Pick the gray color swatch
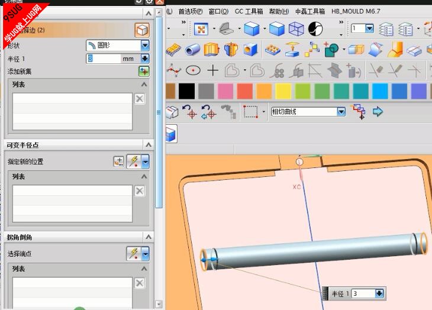 point(206,91)
